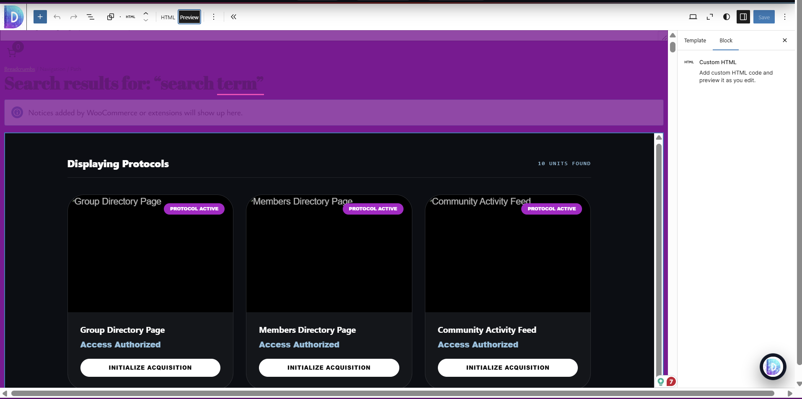Click the preview scroll-up arrow
The height and width of the screenshot is (399, 802).
pos(659,137)
